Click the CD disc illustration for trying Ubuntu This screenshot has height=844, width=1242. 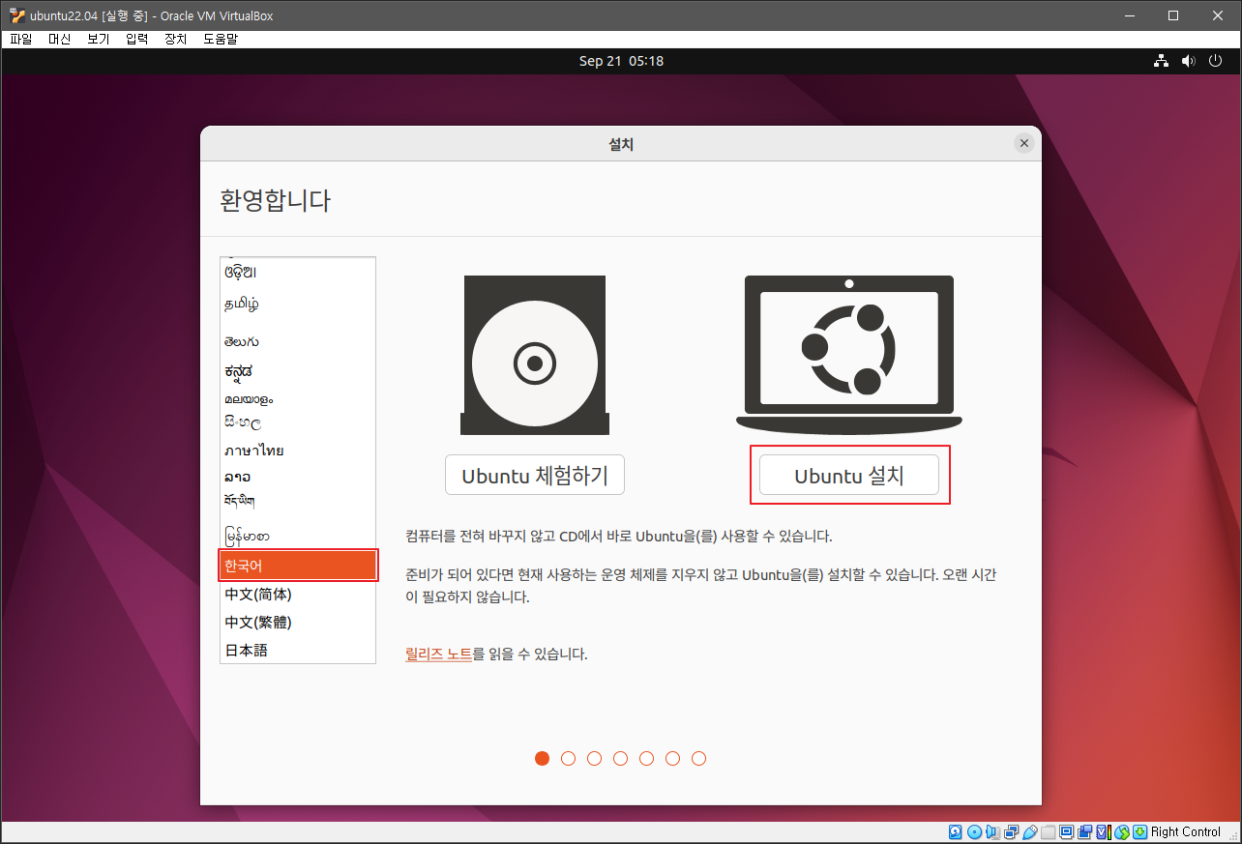534,356
